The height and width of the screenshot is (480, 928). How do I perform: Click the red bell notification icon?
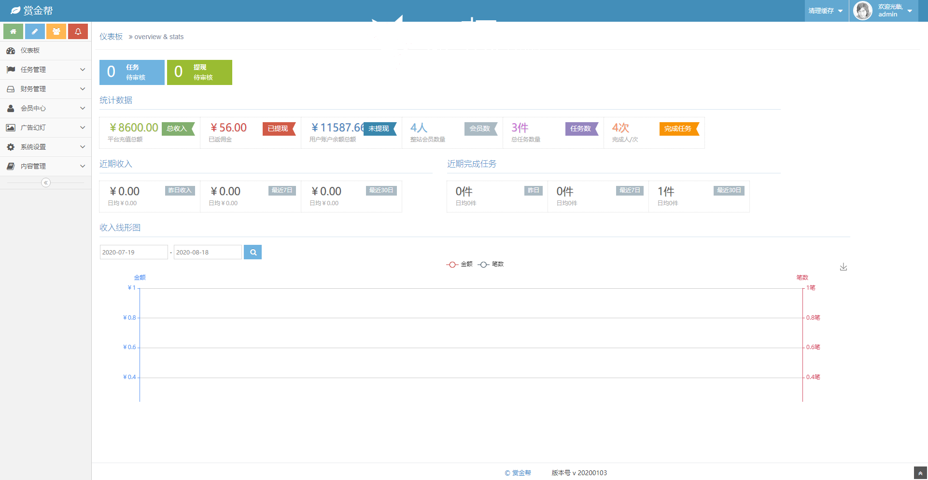(x=78, y=31)
